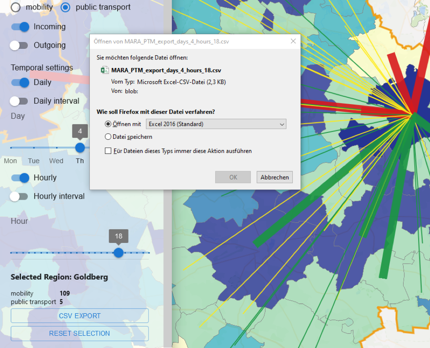The height and width of the screenshot is (348, 430).
Task: Click the Wed label on day slider
Action: 56,161
